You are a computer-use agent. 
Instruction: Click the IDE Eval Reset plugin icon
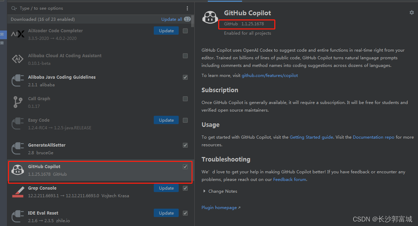[x=18, y=216]
